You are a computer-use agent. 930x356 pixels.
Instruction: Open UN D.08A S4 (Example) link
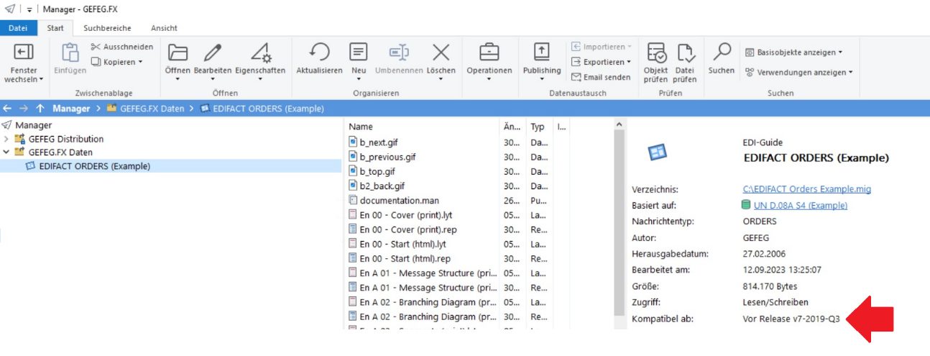801,205
